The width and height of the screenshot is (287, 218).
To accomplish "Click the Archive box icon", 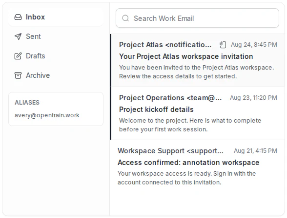I will click(x=18, y=75).
